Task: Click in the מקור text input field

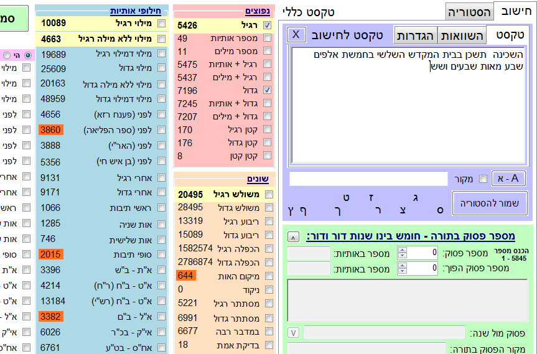Action: click(368, 179)
